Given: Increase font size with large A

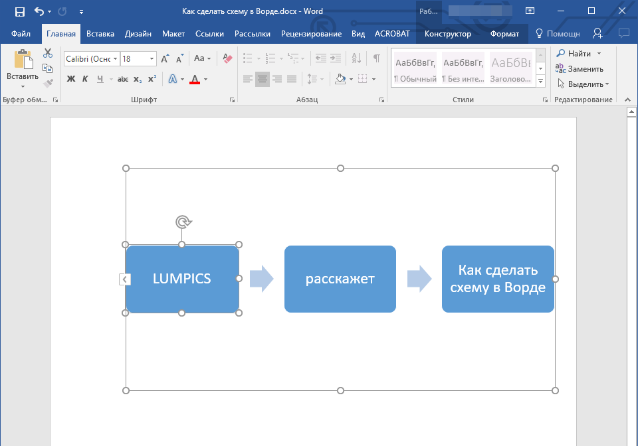Looking at the screenshot, I should coord(165,59).
